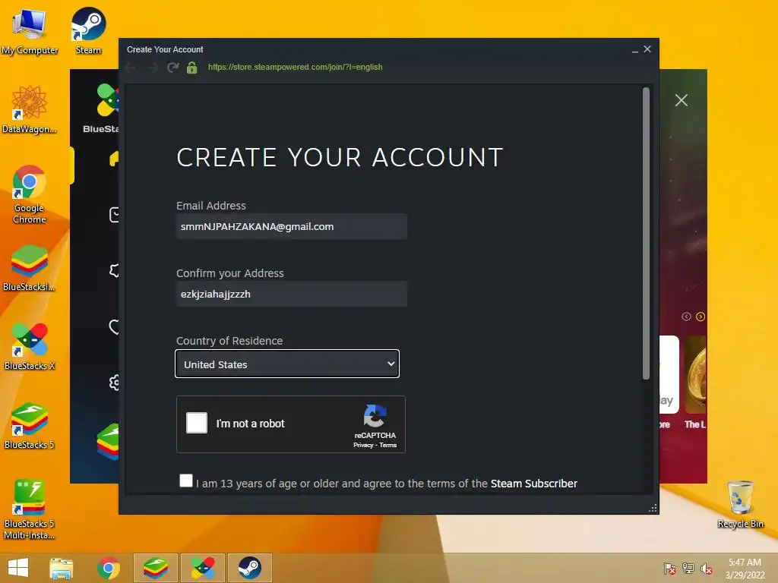Click next arrow in BlueStacks carousel
Image resolution: width=778 pixels, height=583 pixels.
point(700,317)
